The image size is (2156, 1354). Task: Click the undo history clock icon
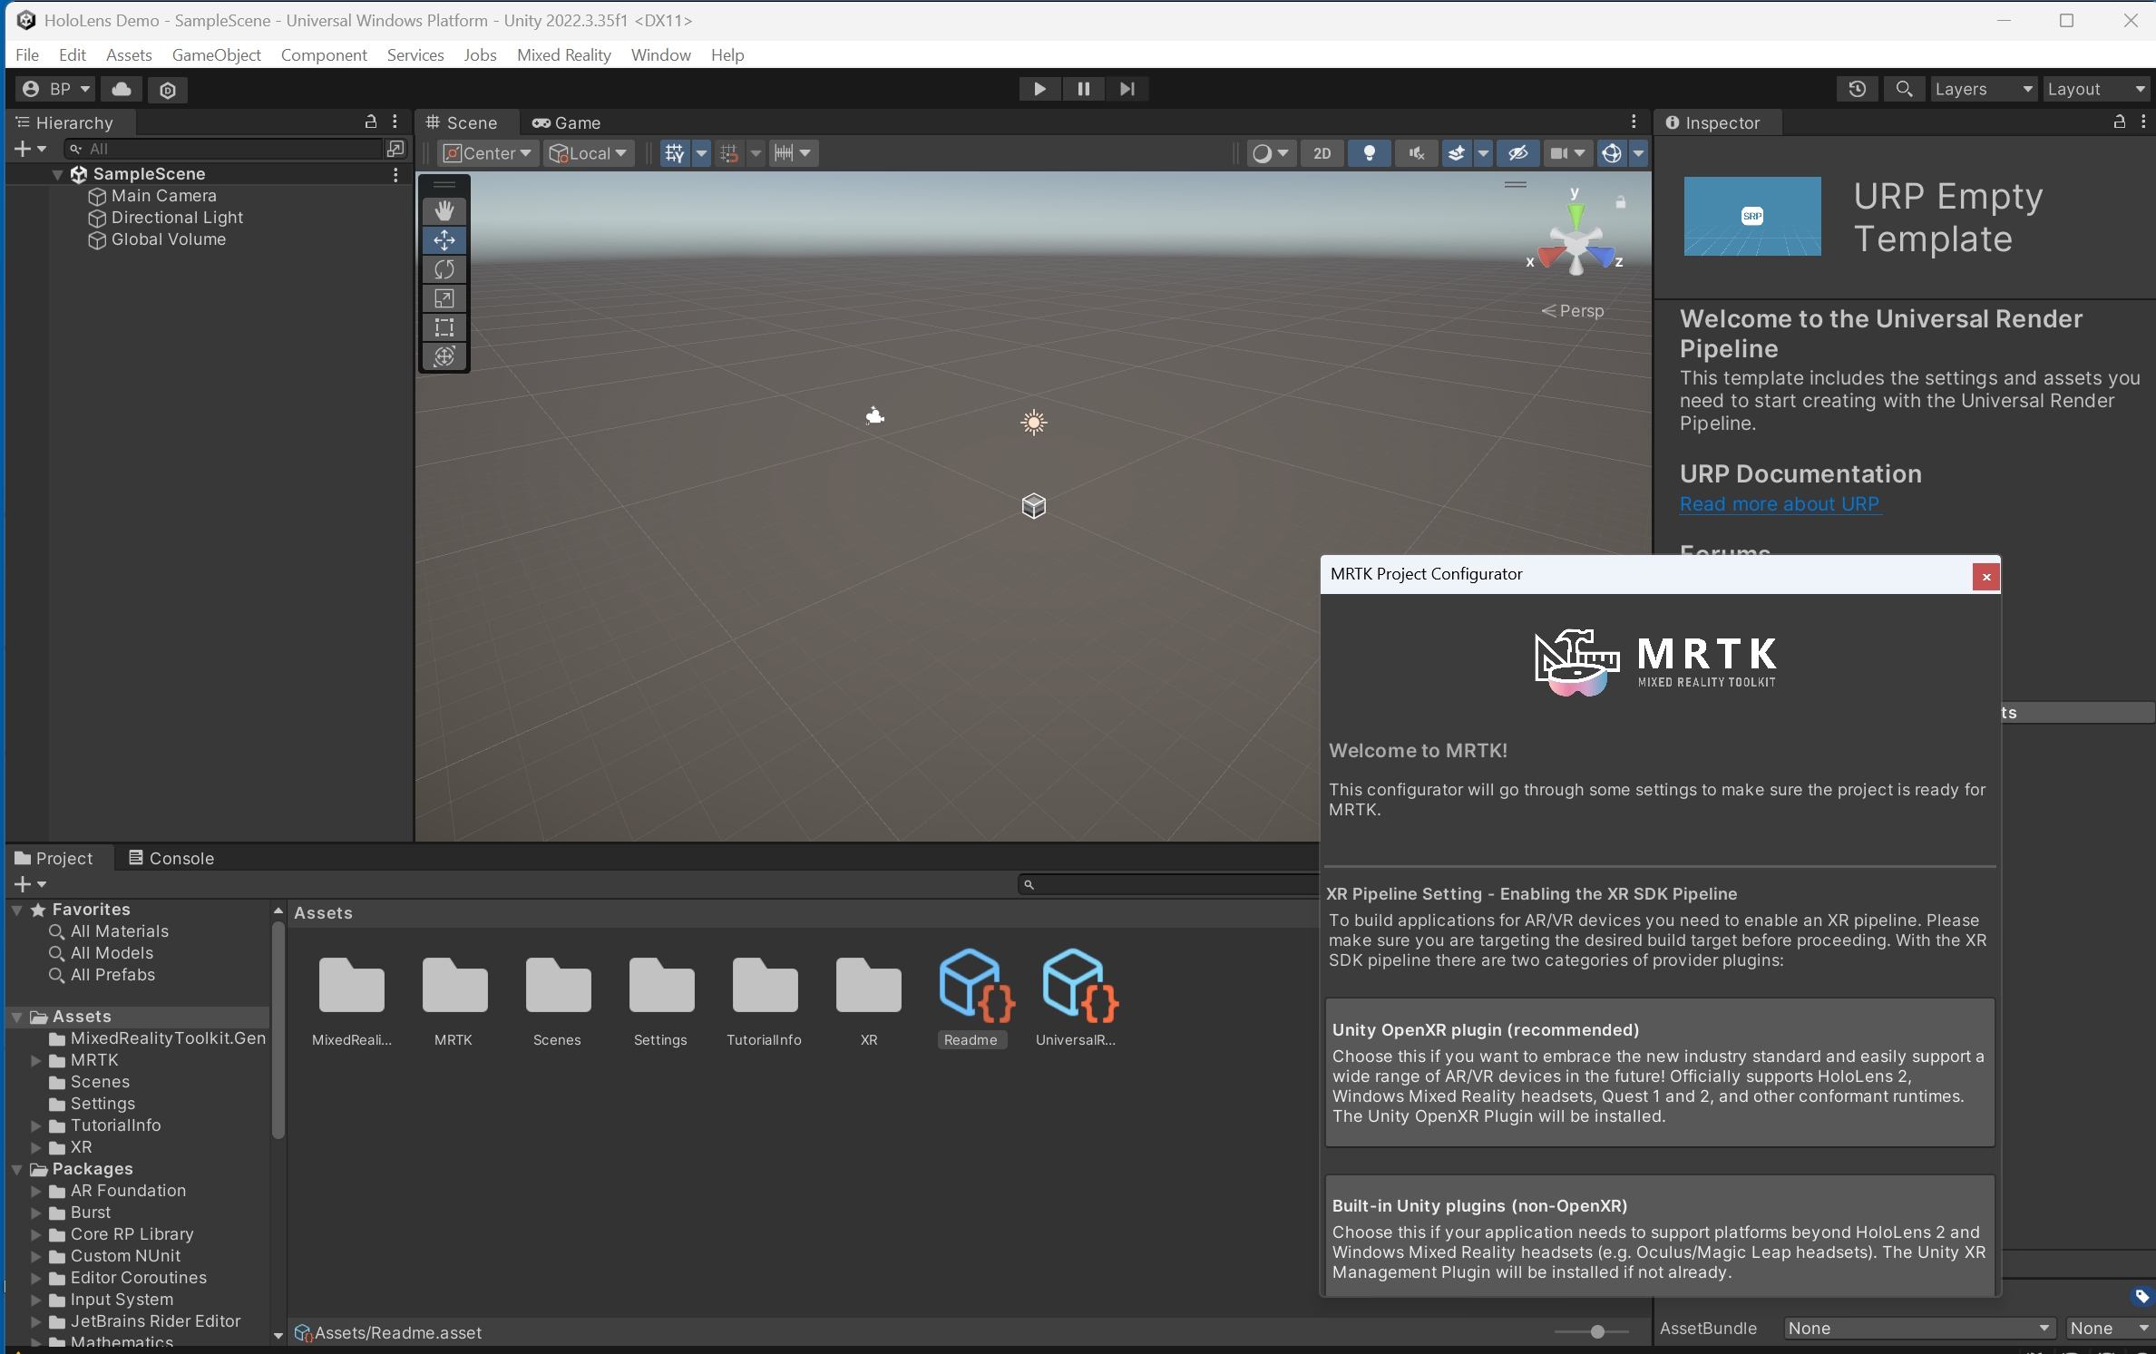coord(1857,88)
